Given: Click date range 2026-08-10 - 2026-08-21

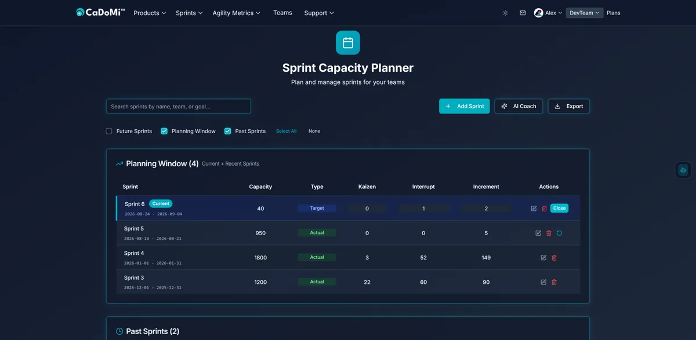Looking at the screenshot, I should point(153,239).
